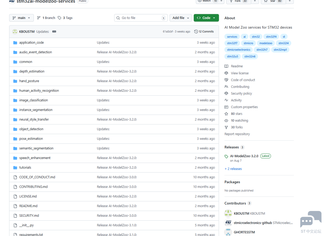Click the Security policy scale icon
Screen dimensions: 324x236
(x=226, y=94)
